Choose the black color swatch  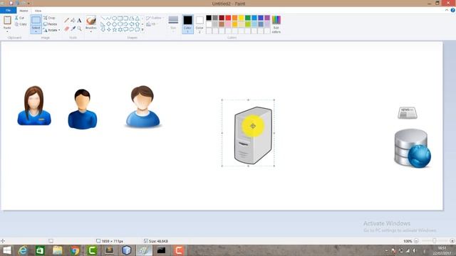click(x=209, y=18)
